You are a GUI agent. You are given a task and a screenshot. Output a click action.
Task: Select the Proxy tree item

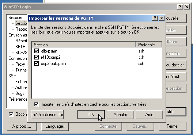click(x=20, y=64)
